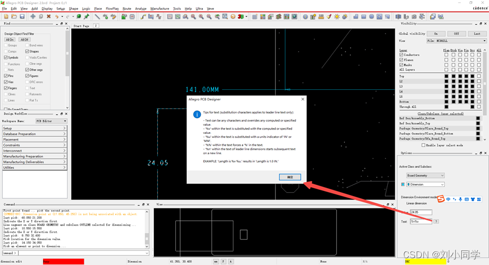Click the Add Connect routing icon
Viewport: 489px width, 265px height.
click(143, 16)
